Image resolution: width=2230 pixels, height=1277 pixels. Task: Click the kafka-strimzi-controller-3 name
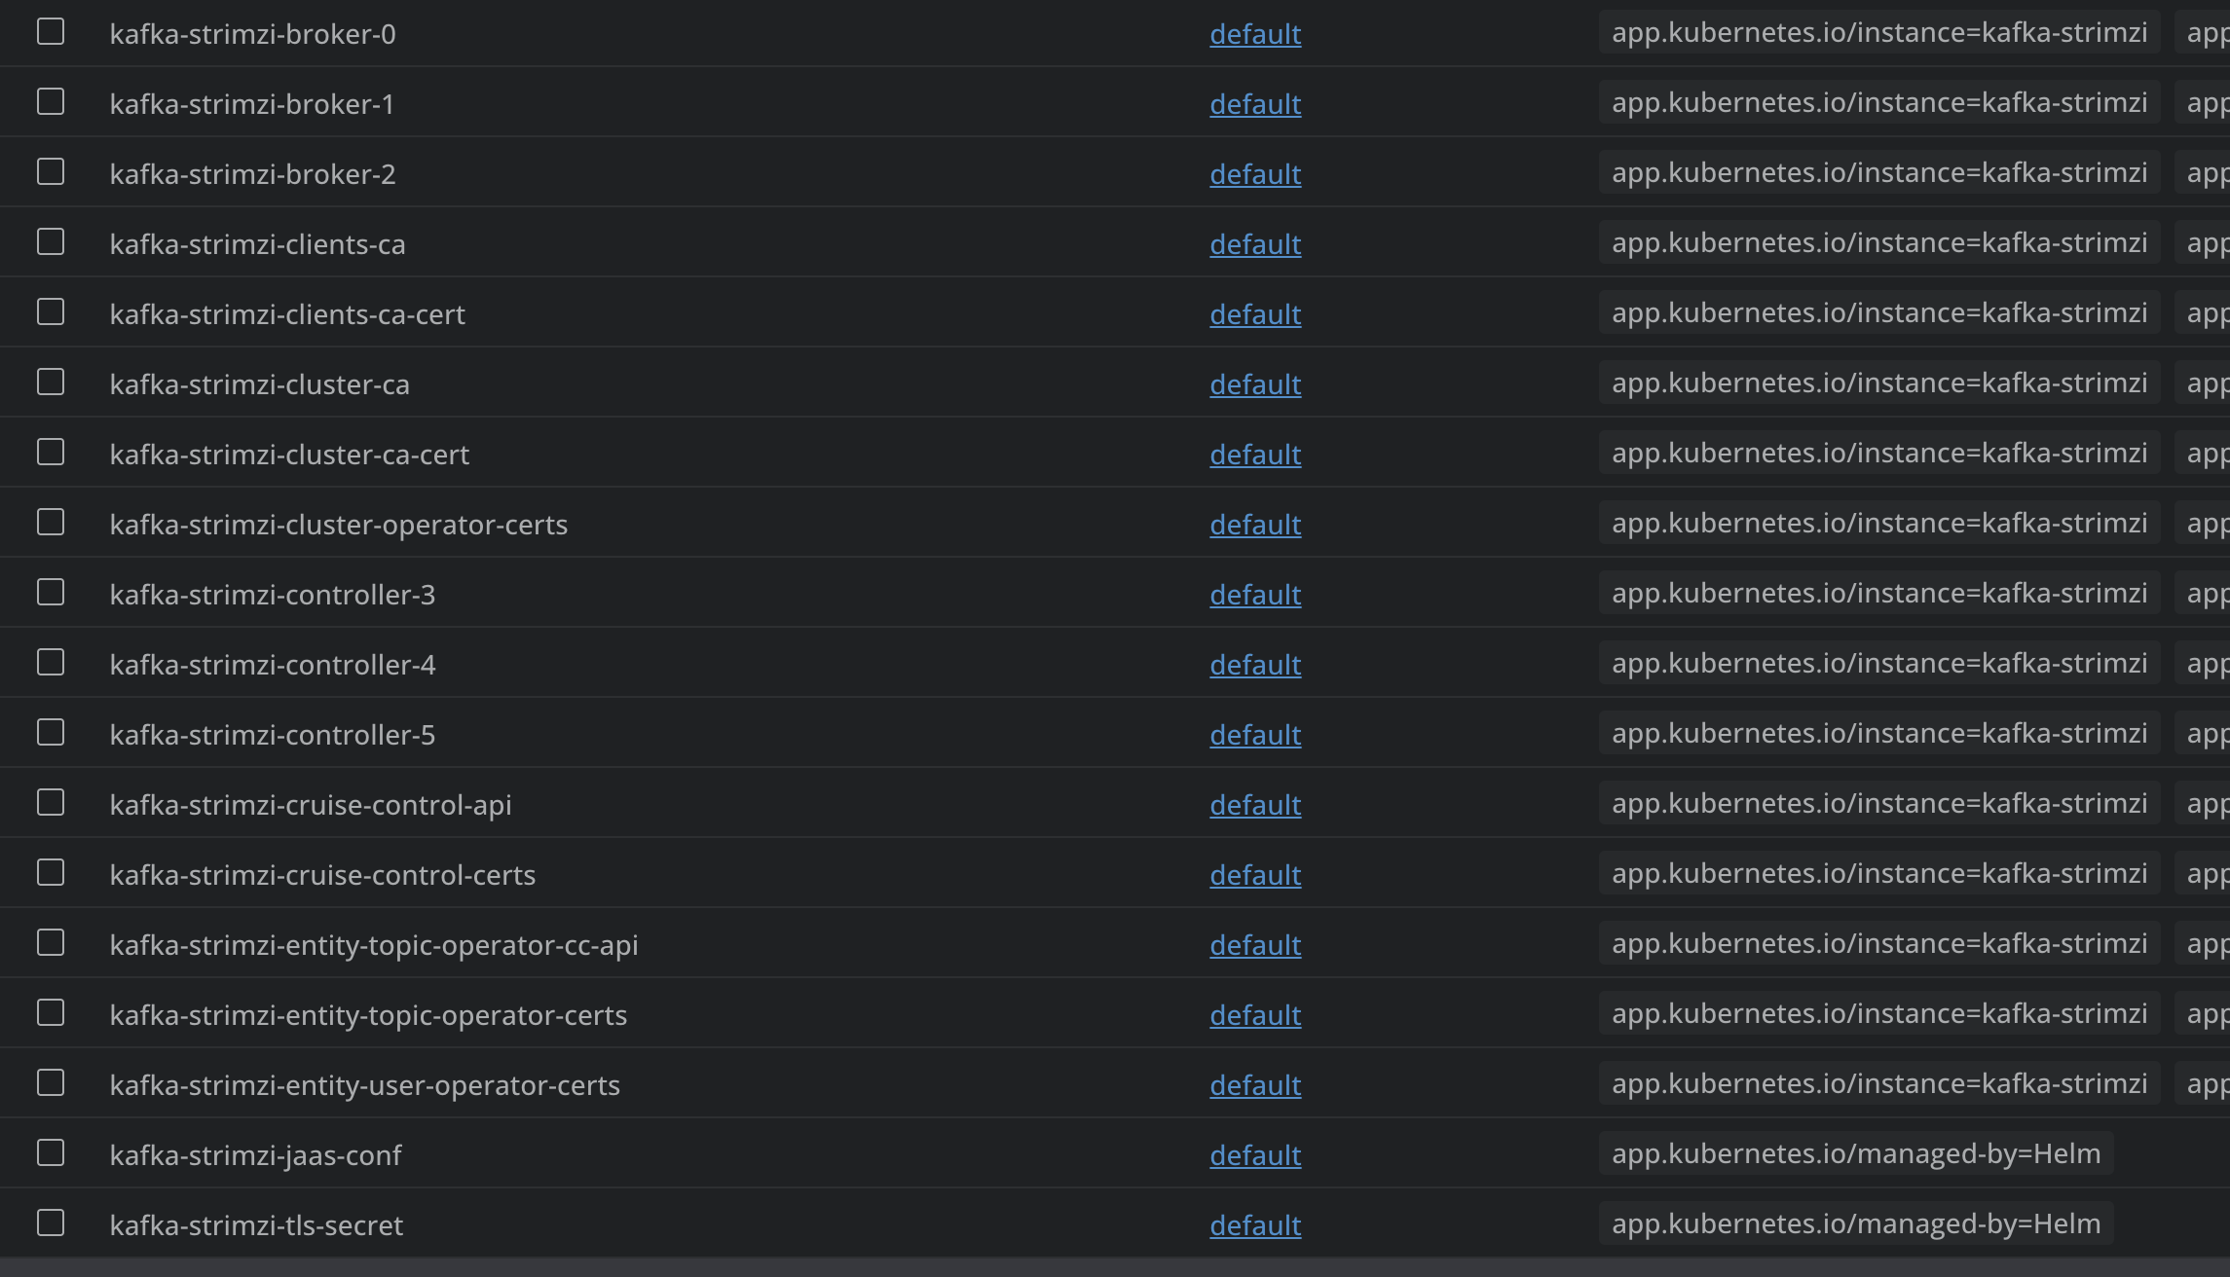click(273, 595)
